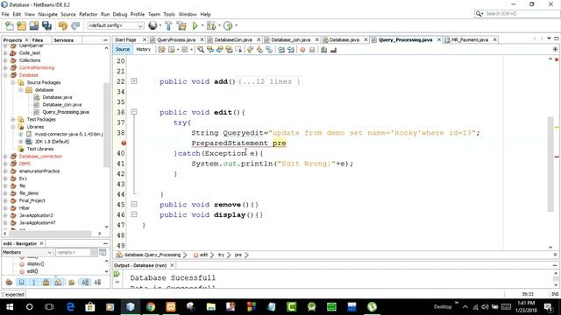This screenshot has width=561, height=315.
Task: Click the error marker on line 39
Action: pos(124,143)
